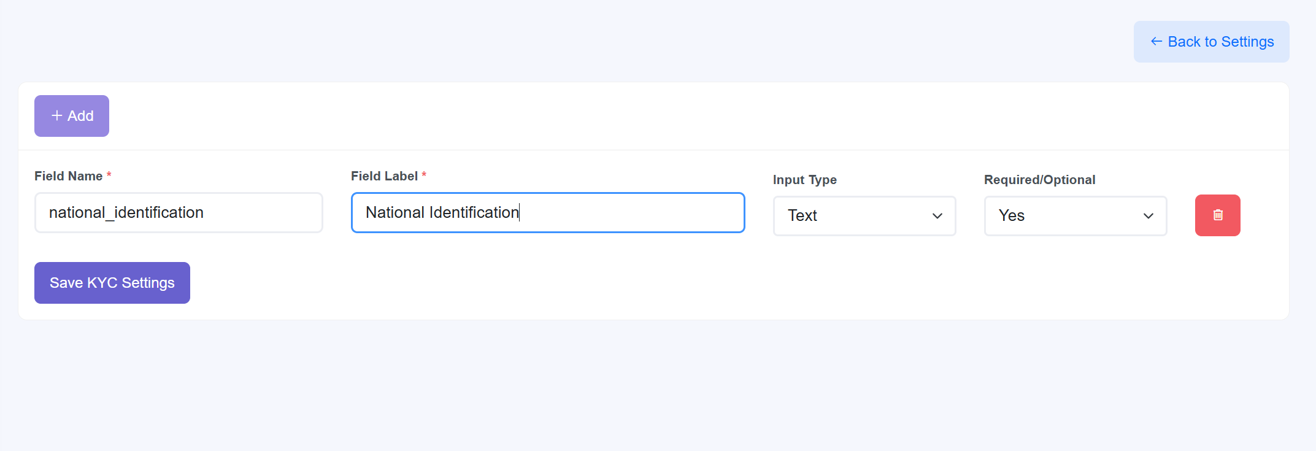This screenshot has height=451, width=1316.
Task: Click Save KYC Settings
Action: click(112, 282)
